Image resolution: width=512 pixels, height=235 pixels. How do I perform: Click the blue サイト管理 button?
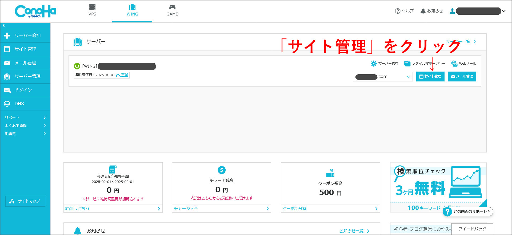(x=430, y=77)
